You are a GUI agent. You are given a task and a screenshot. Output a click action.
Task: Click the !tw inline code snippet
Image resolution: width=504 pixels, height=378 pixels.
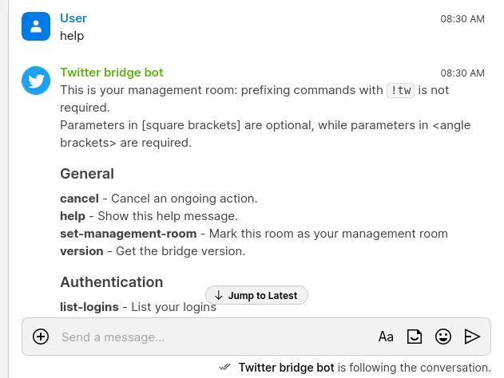tap(400, 90)
